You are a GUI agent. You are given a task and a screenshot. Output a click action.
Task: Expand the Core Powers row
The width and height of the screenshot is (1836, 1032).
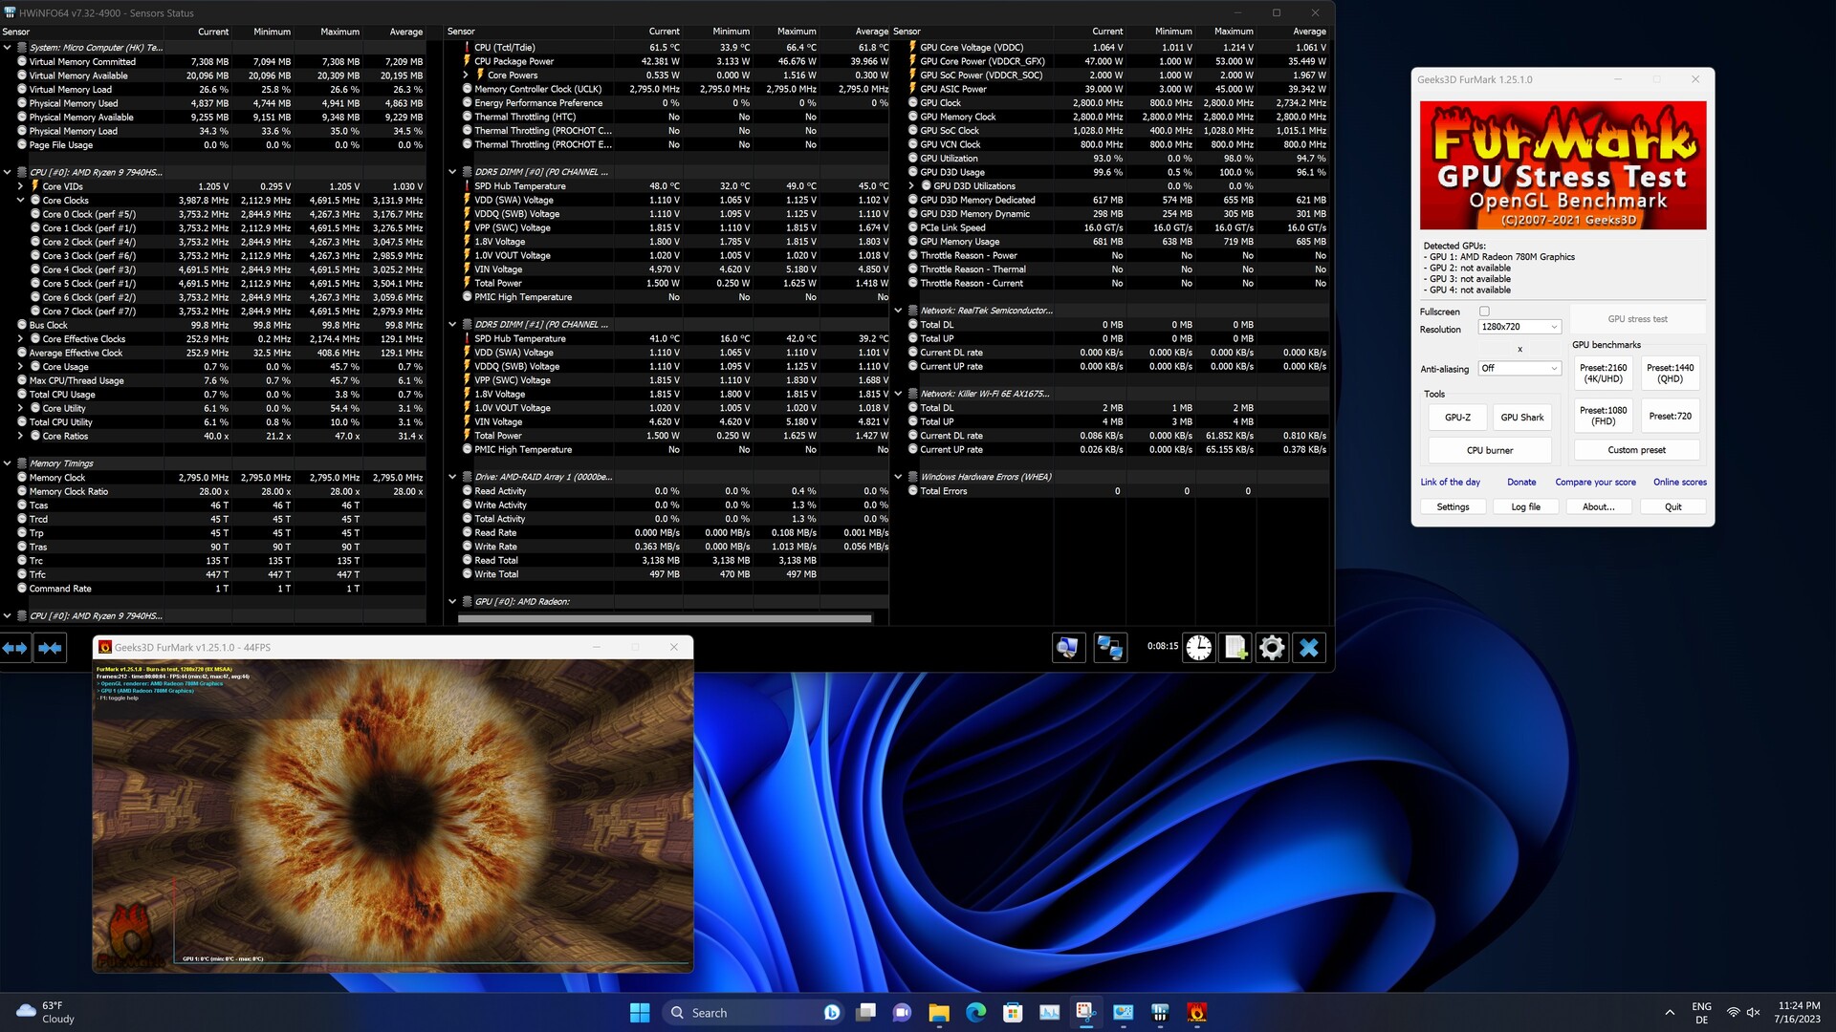[466, 75]
